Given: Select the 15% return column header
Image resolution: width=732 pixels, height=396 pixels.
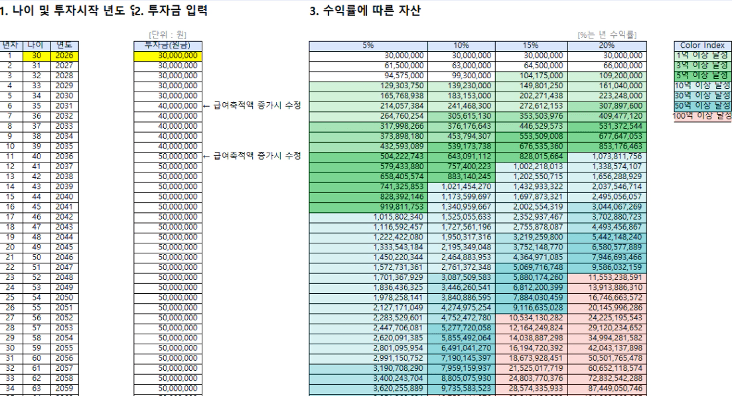Looking at the screenshot, I should click(x=532, y=46).
